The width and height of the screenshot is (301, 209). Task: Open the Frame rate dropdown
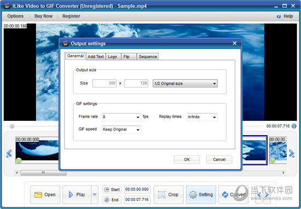[121, 117]
